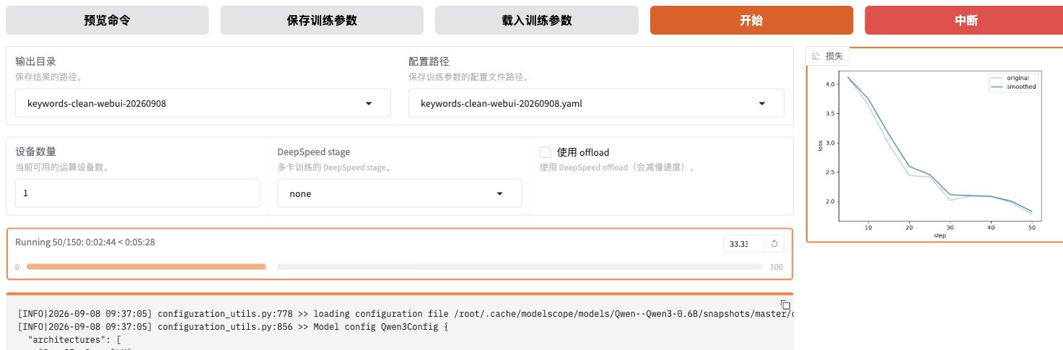The width and height of the screenshot is (1063, 350).
Task: Click the 保存训练参数 button
Action: [322, 20]
